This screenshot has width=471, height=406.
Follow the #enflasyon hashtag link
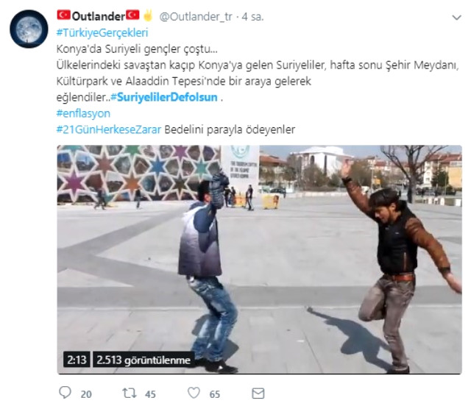(x=83, y=113)
